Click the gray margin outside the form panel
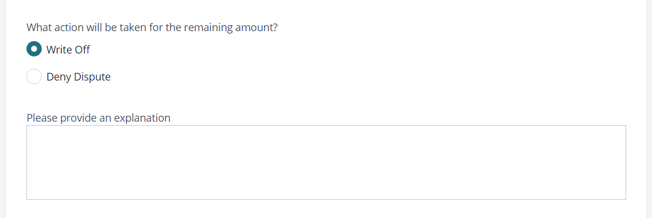Screen dimensions: 652x218 pyautogui.click(x=2, y=109)
